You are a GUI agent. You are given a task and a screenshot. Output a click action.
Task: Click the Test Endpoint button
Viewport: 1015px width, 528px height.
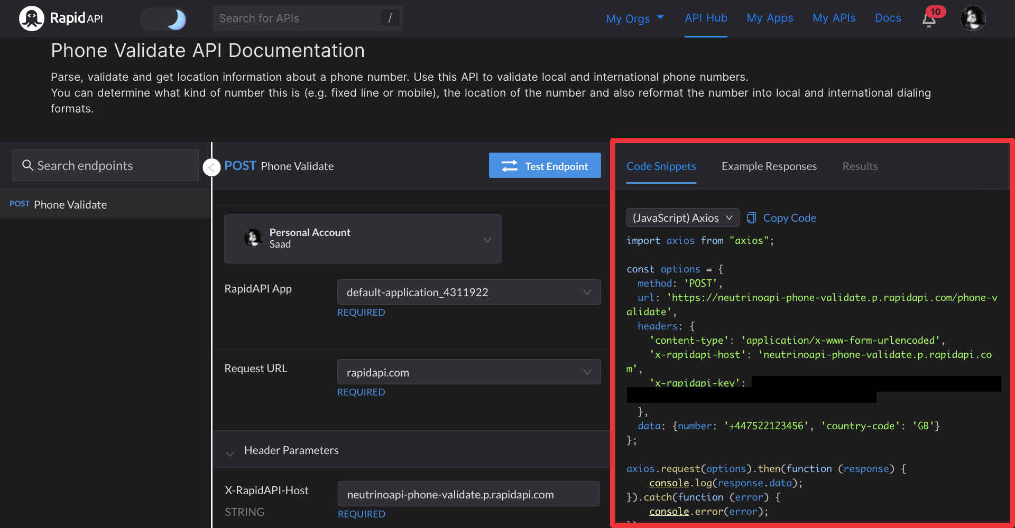[x=545, y=165]
